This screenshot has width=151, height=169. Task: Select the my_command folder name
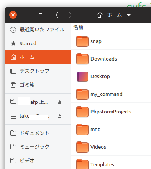point(107,94)
